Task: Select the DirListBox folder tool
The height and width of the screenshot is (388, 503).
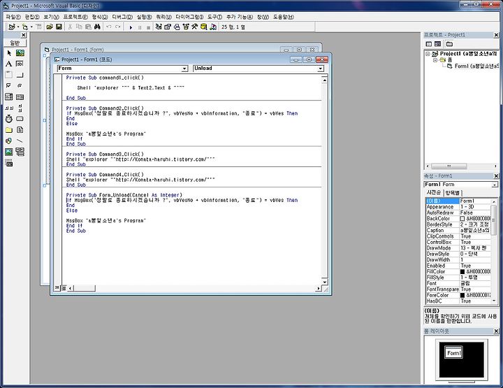Action: [x=9, y=129]
